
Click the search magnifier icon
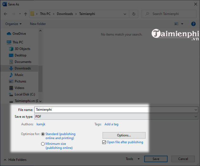click(x=147, y=14)
